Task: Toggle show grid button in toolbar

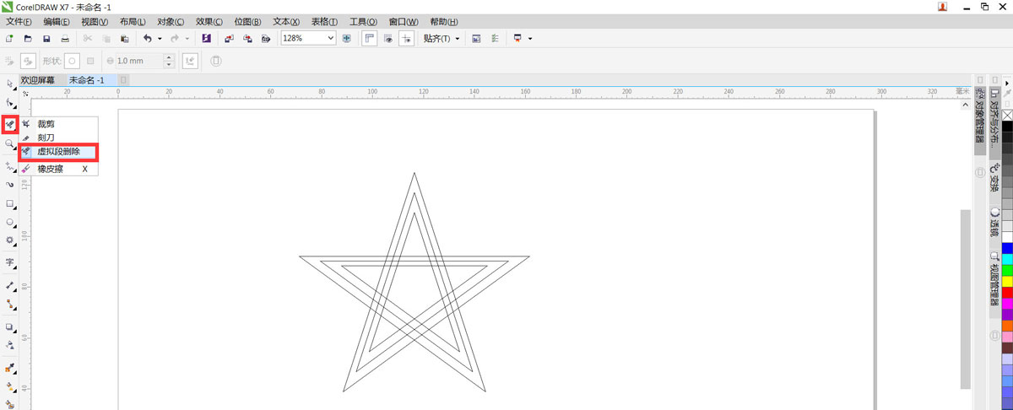Action: (388, 39)
